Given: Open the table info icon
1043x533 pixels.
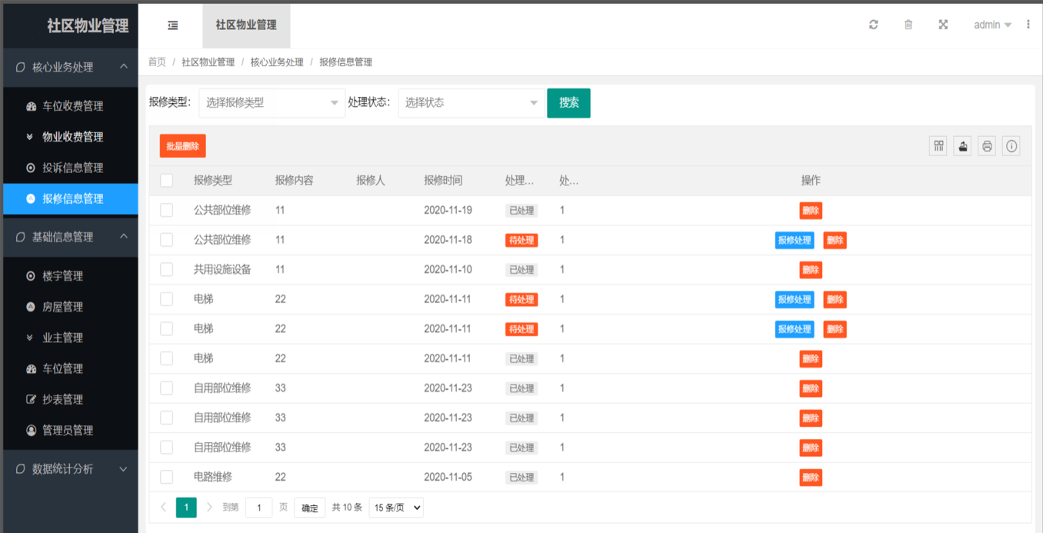Looking at the screenshot, I should (x=1011, y=146).
